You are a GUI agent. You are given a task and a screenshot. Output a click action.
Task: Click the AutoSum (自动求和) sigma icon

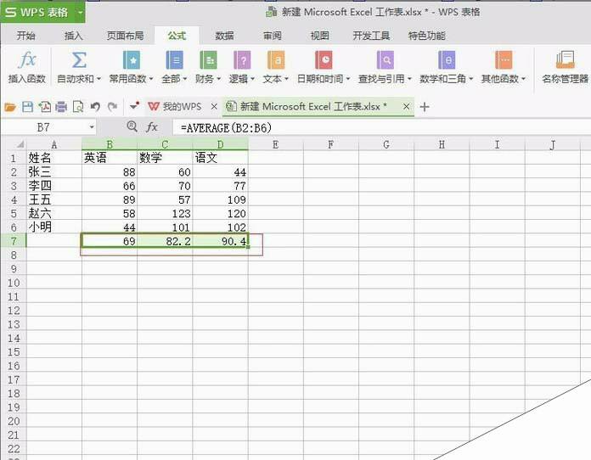pos(79,60)
